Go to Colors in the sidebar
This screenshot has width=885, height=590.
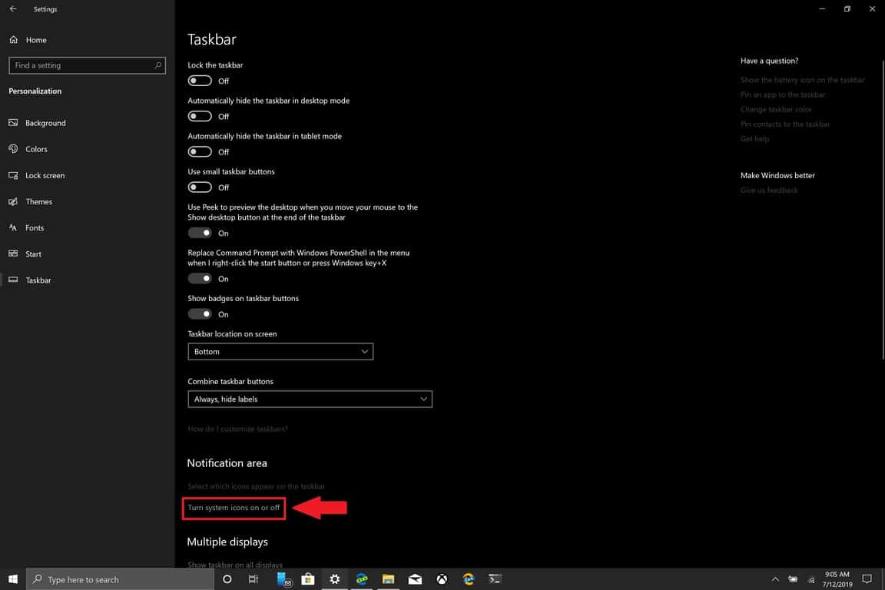pyautogui.click(x=36, y=149)
